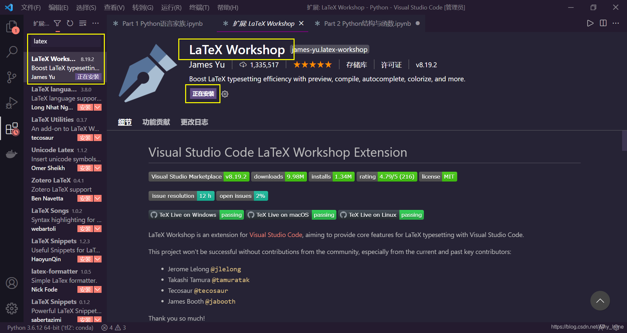Open the 许可证 license link
The width and height of the screenshot is (627, 333).
(x=391, y=65)
